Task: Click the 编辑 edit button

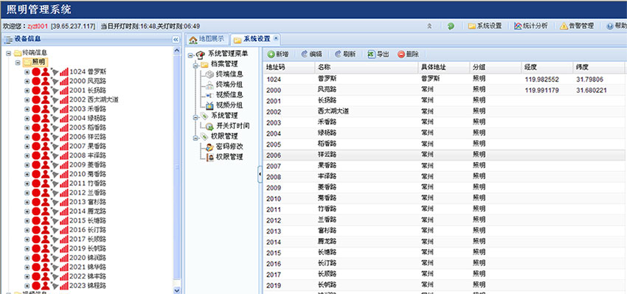Action: tap(312, 55)
